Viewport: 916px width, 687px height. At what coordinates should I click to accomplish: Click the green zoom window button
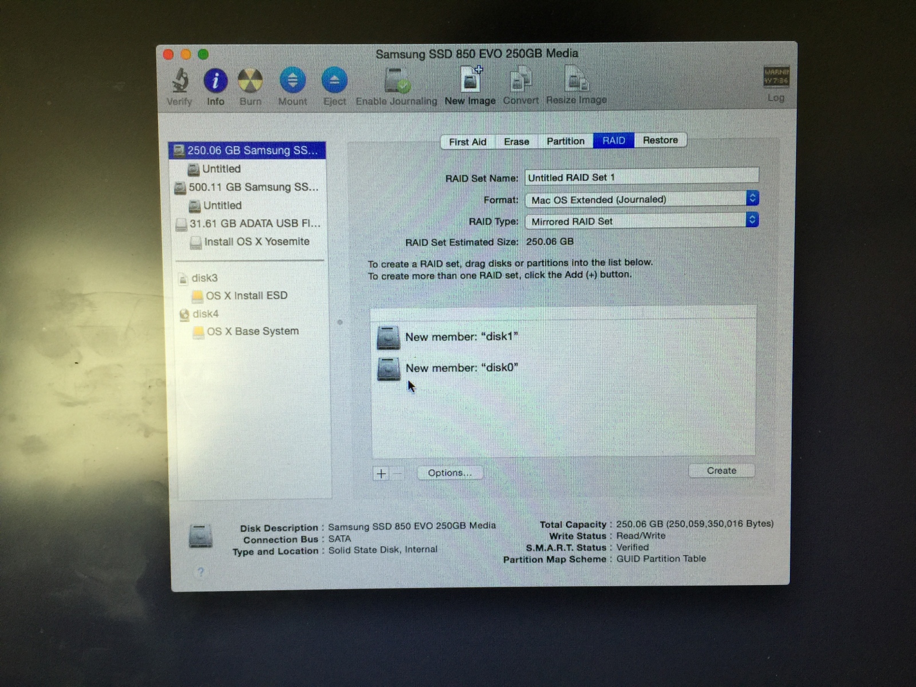coord(203,54)
